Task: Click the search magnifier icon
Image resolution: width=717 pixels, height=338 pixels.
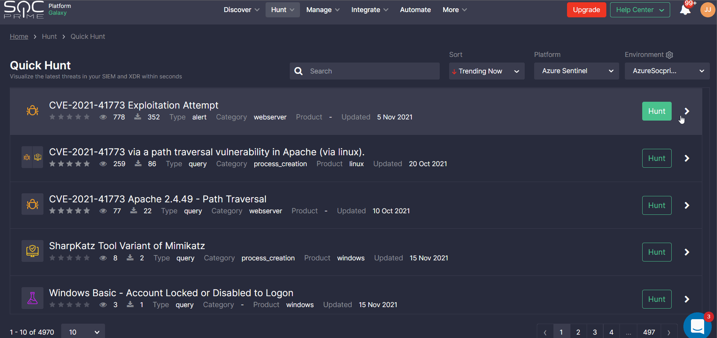Action: point(298,71)
